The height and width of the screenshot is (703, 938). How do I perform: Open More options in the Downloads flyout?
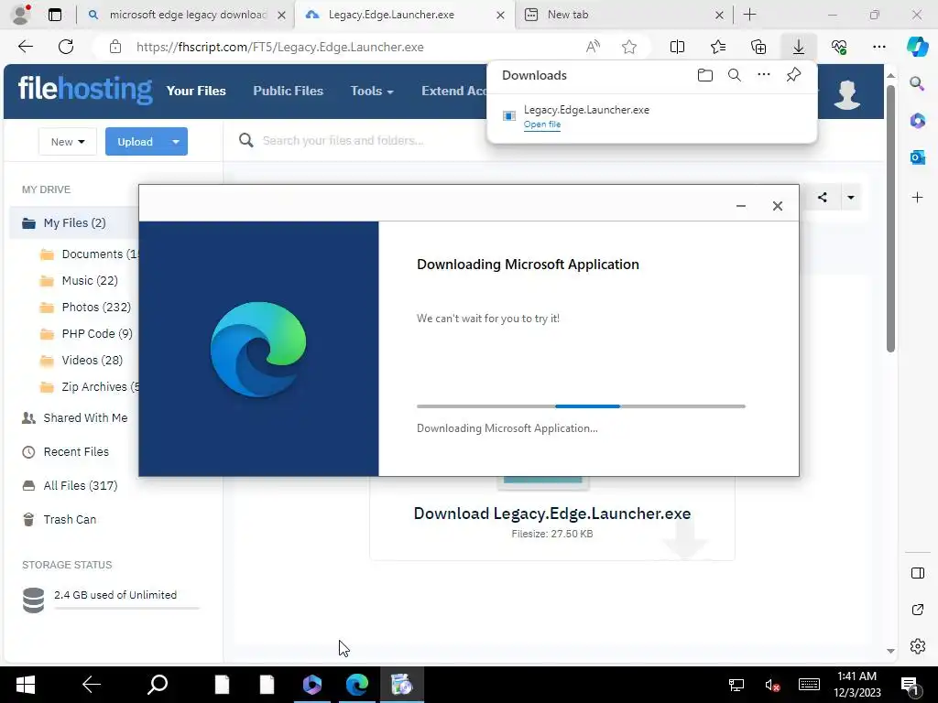coord(764,75)
